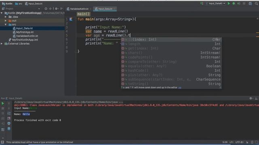
Task: Choose toString() completion suggestion
Action: click(x=171, y=84)
